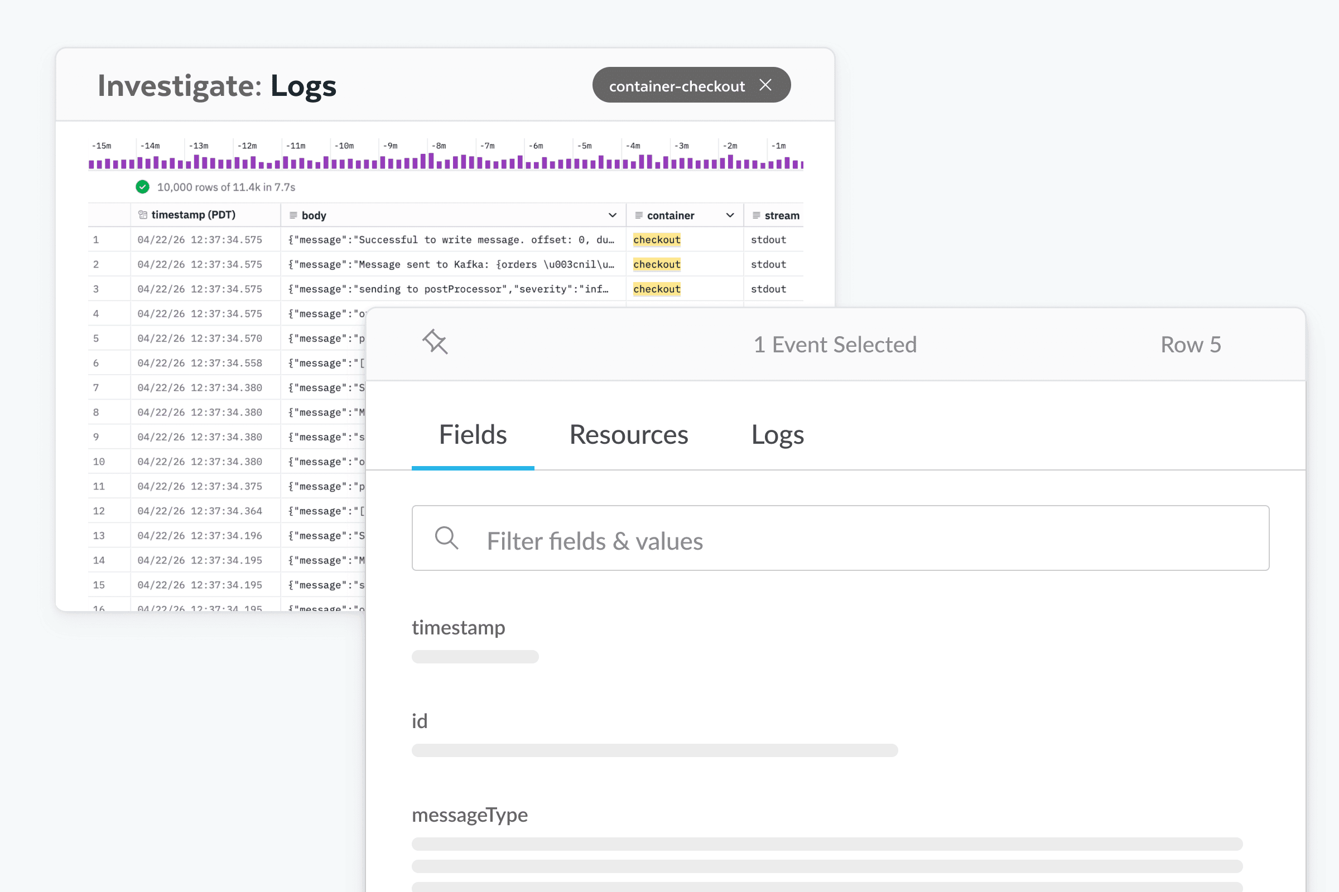Focus the Filter fields & values input
Image resolution: width=1339 pixels, height=892 pixels.
pos(840,538)
